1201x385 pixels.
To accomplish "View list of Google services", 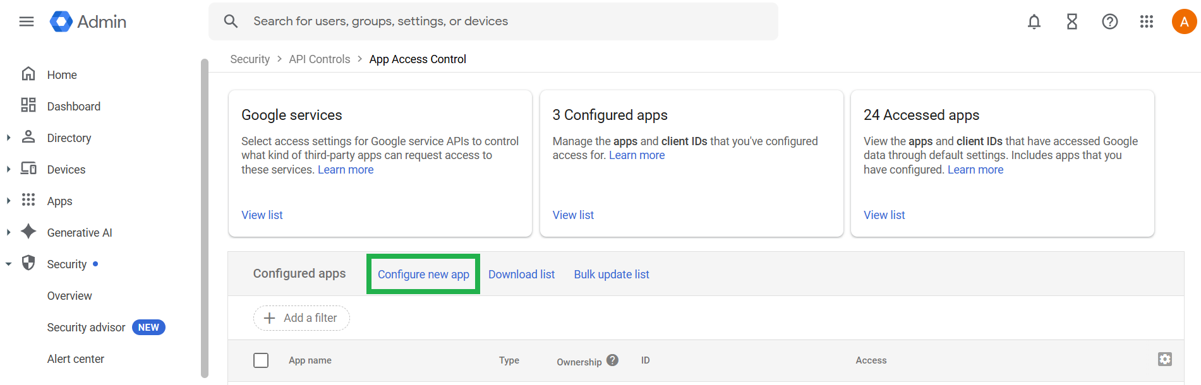I will 262,215.
